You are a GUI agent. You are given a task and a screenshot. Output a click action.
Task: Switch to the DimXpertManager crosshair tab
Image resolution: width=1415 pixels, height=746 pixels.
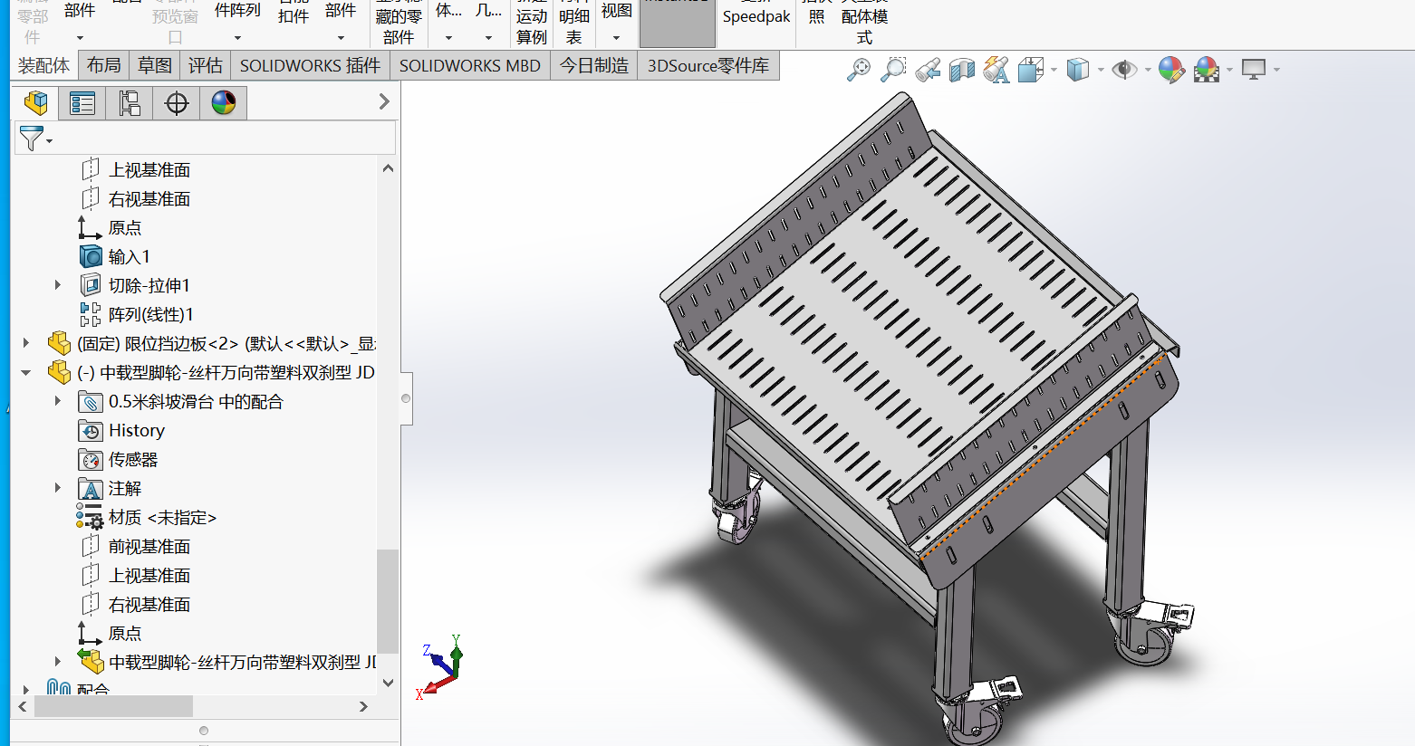177,103
